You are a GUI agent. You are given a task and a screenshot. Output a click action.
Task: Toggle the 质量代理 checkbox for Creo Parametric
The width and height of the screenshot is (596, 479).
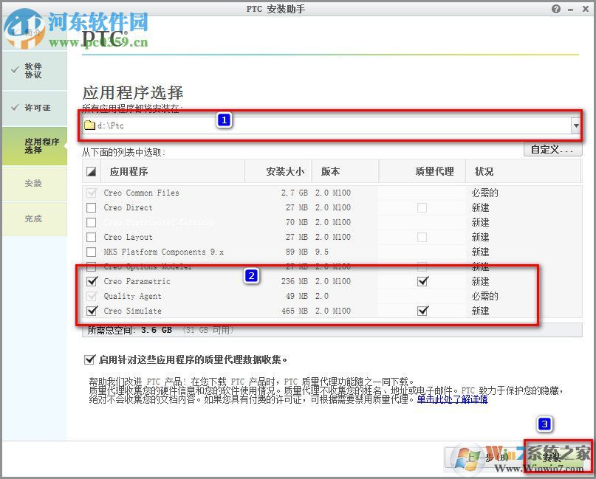coord(422,281)
